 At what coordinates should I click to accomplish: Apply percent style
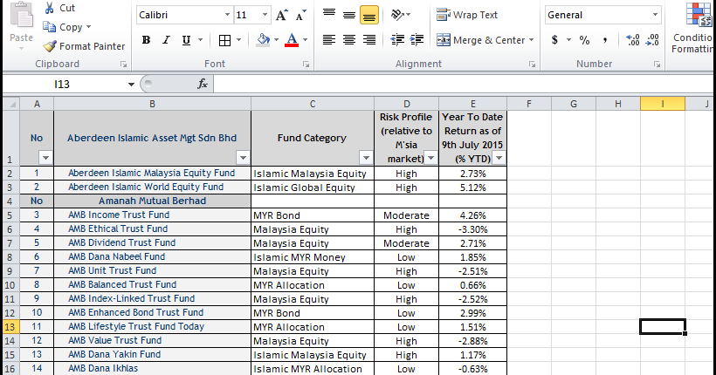coord(584,40)
